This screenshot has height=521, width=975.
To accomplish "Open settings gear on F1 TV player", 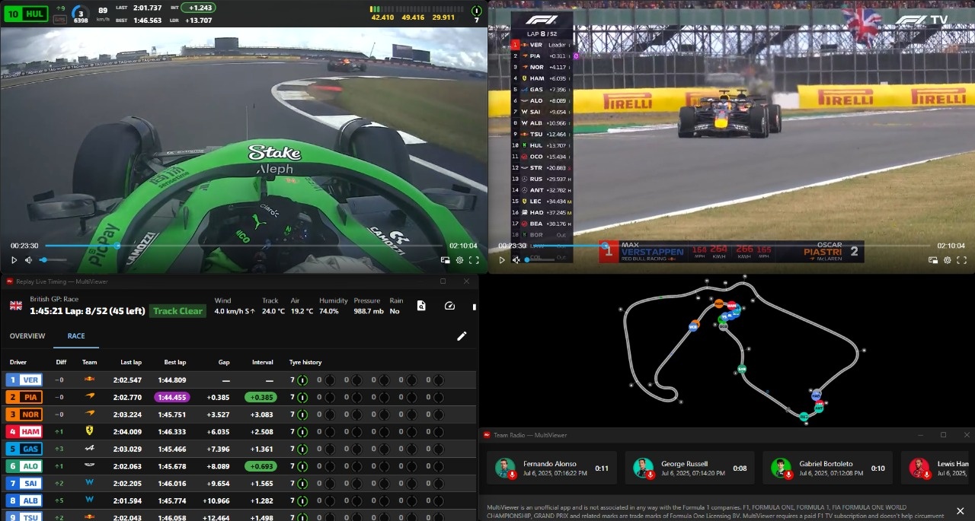I will tap(947, 260).
